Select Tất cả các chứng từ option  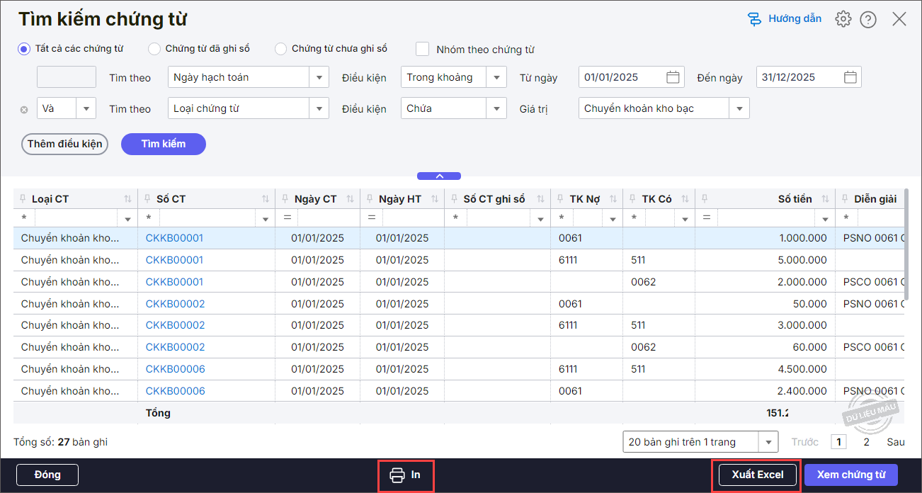pyautogui.click(x=24, y=49)
